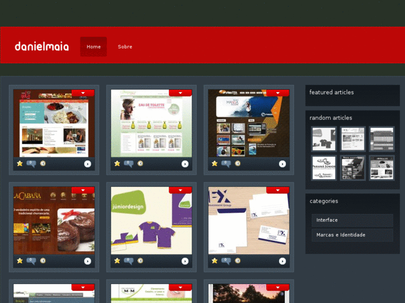
Task: Star the restaurant website card
Action: [x=19, y=163]
